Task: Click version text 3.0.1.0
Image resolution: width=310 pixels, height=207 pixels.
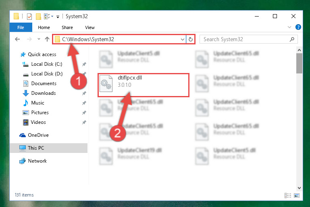Action: point(125,85)
